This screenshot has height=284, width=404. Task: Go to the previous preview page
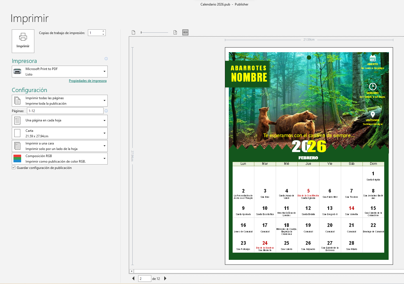point(133,278)
